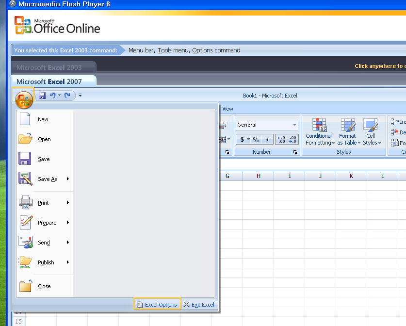Click the Increase Decimal icon
The width and height of the screenshot is (406, 326).
(281, 140)
